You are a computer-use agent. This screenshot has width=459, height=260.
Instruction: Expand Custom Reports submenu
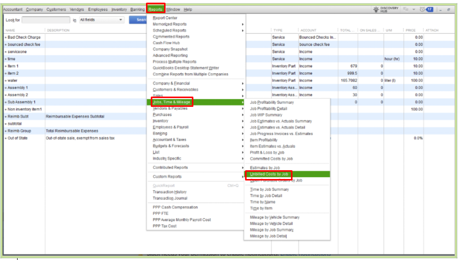click(x=196, y=177)
